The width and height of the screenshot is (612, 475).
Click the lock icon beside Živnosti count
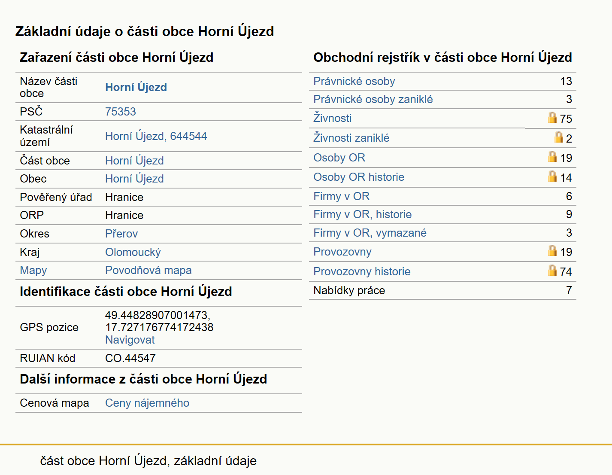click(552, 117)
